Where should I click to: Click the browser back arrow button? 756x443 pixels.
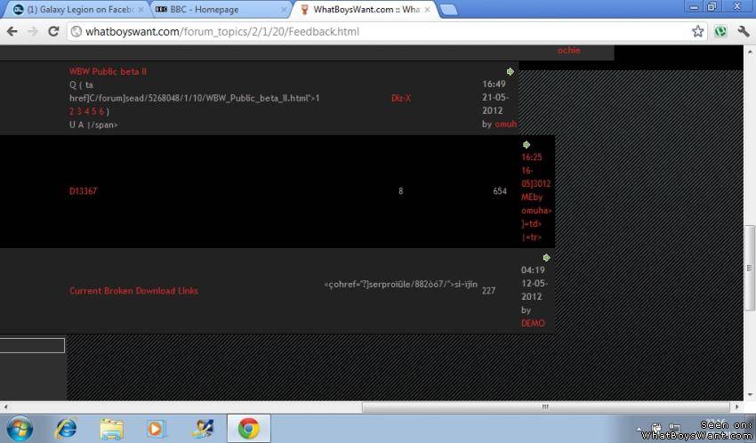point(12,31)
